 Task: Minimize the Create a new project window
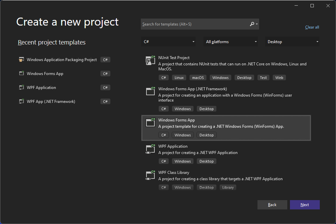296,6
